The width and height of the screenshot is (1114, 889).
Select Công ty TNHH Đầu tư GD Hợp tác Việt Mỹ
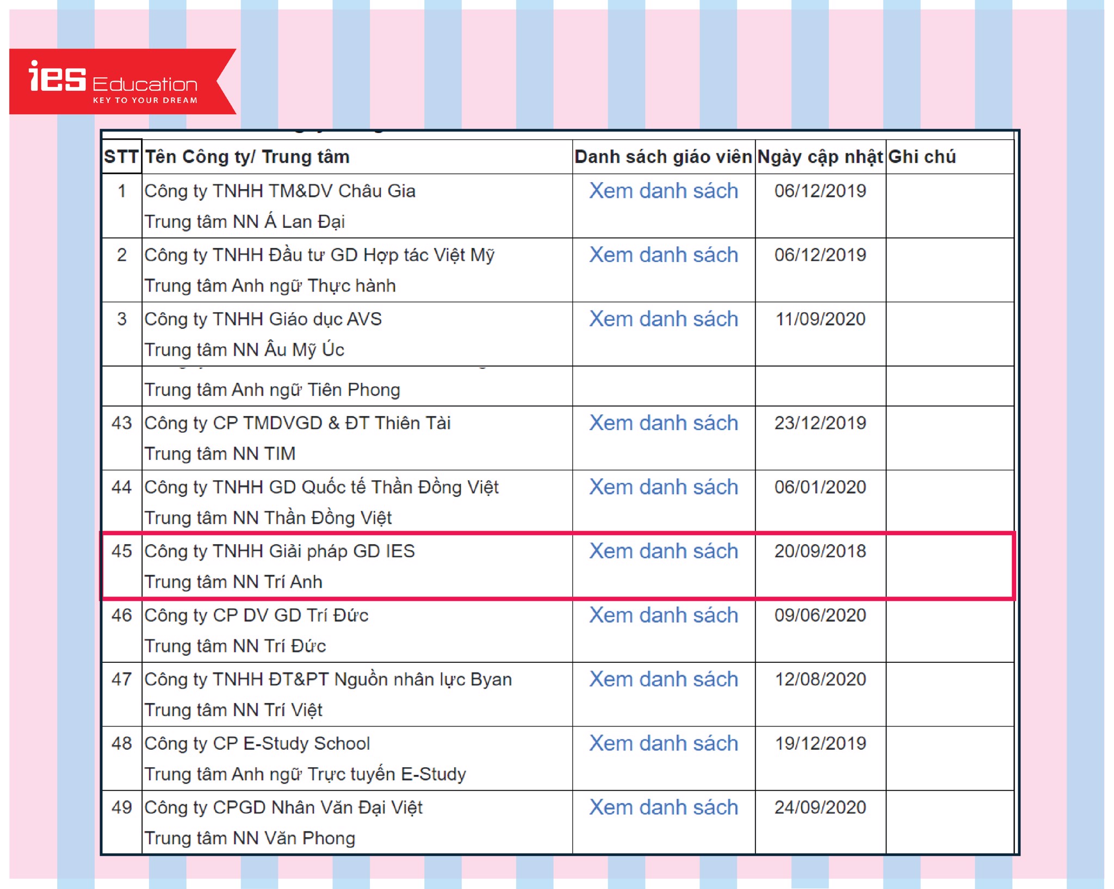[320, 256]
